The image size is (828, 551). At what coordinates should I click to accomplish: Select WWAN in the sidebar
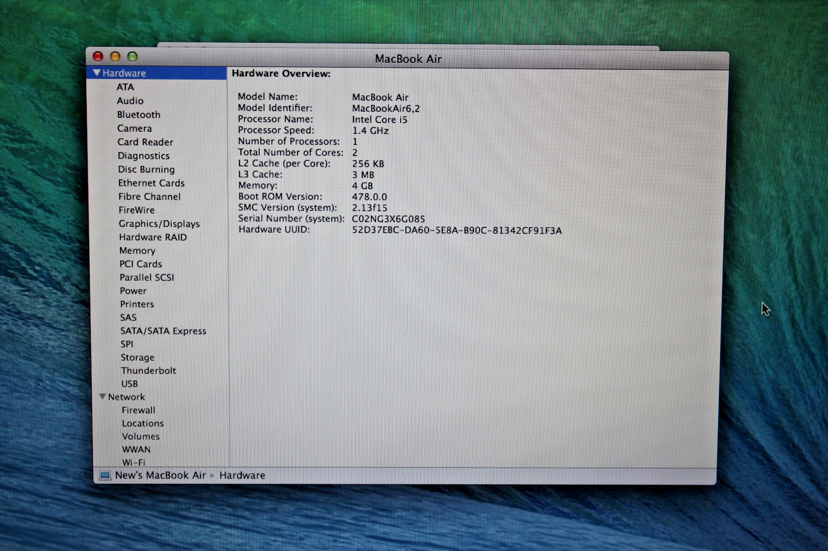[x=136, y=449]
